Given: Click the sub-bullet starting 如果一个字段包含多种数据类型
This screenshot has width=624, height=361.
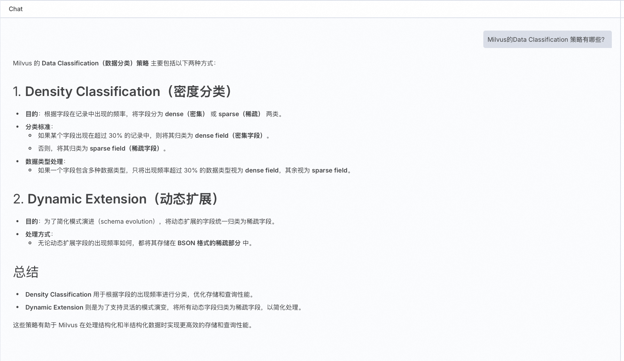Looking at the screenshot, I should (195, 170).
